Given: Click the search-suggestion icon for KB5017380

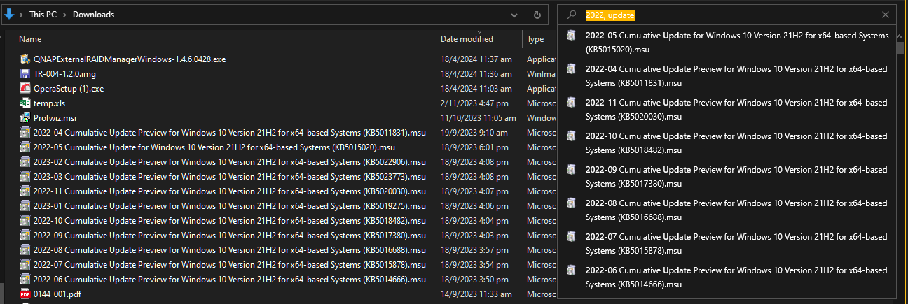Looking at the screenshot, I should point(572,170).
